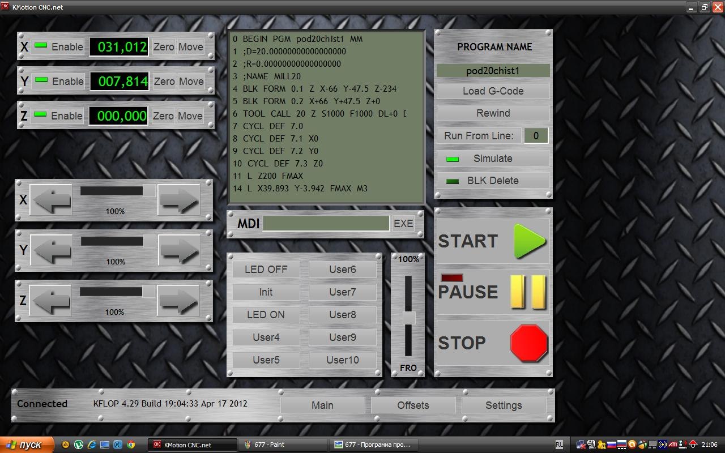This screenshot has height=453, width=725.
Task: Toggle the X axis Enable button
Action: coord(58,47)
